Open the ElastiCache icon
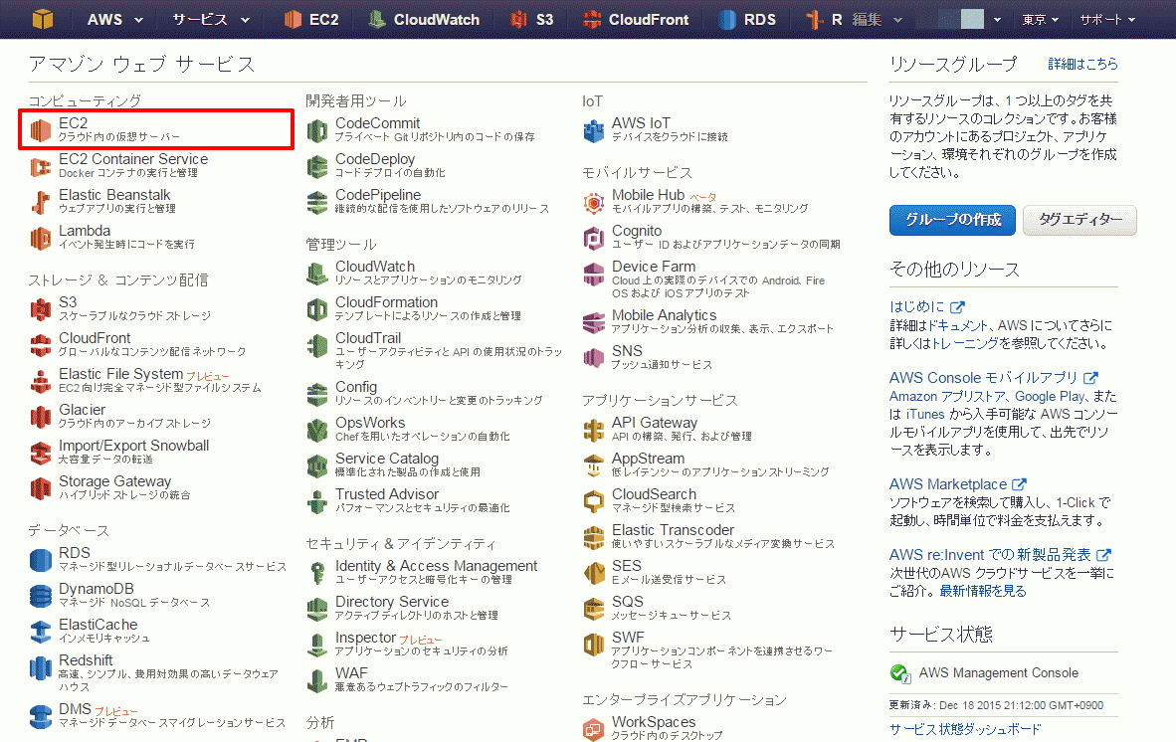 41,632
